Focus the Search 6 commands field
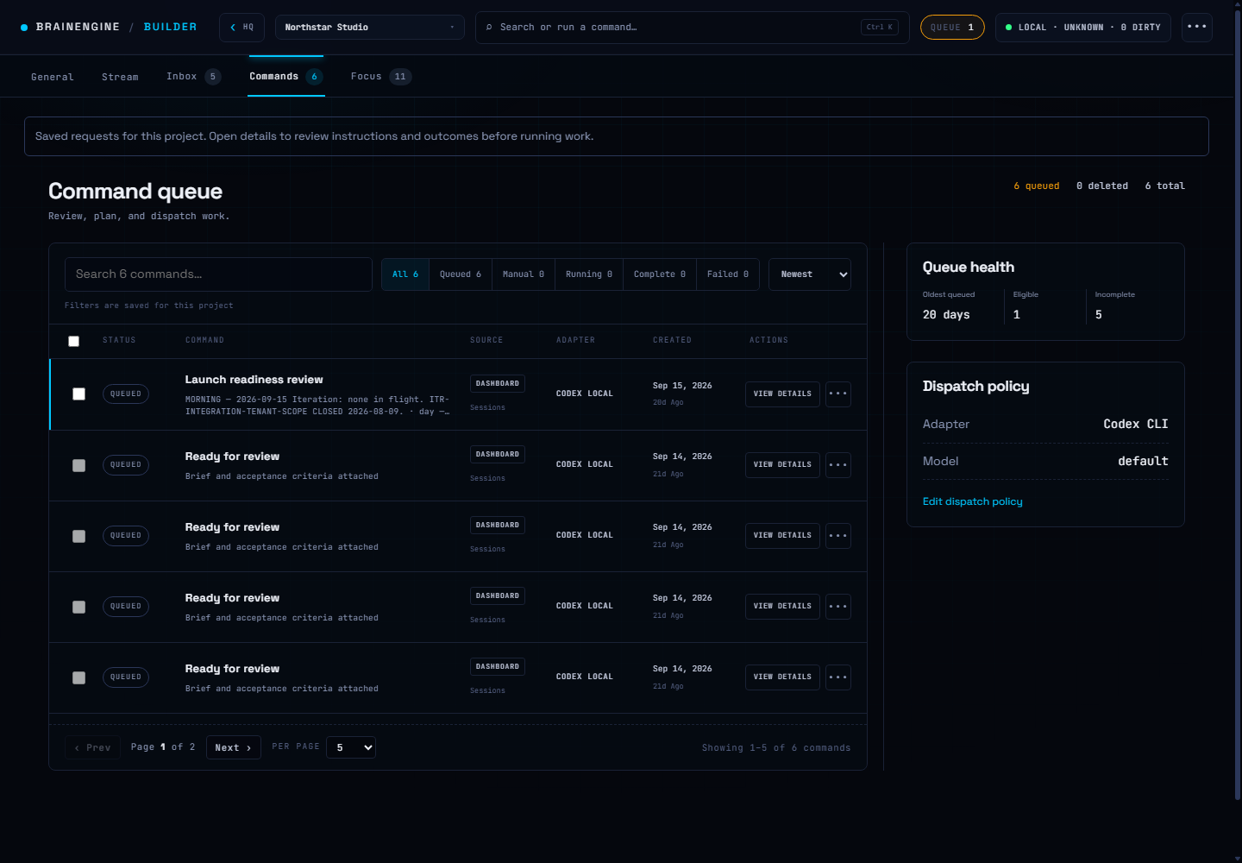Screen dimensions: 1242x863 (218, 274)
